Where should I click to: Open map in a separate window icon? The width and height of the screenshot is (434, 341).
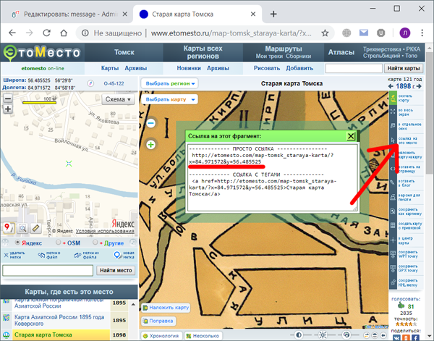[x=393, y=126]
